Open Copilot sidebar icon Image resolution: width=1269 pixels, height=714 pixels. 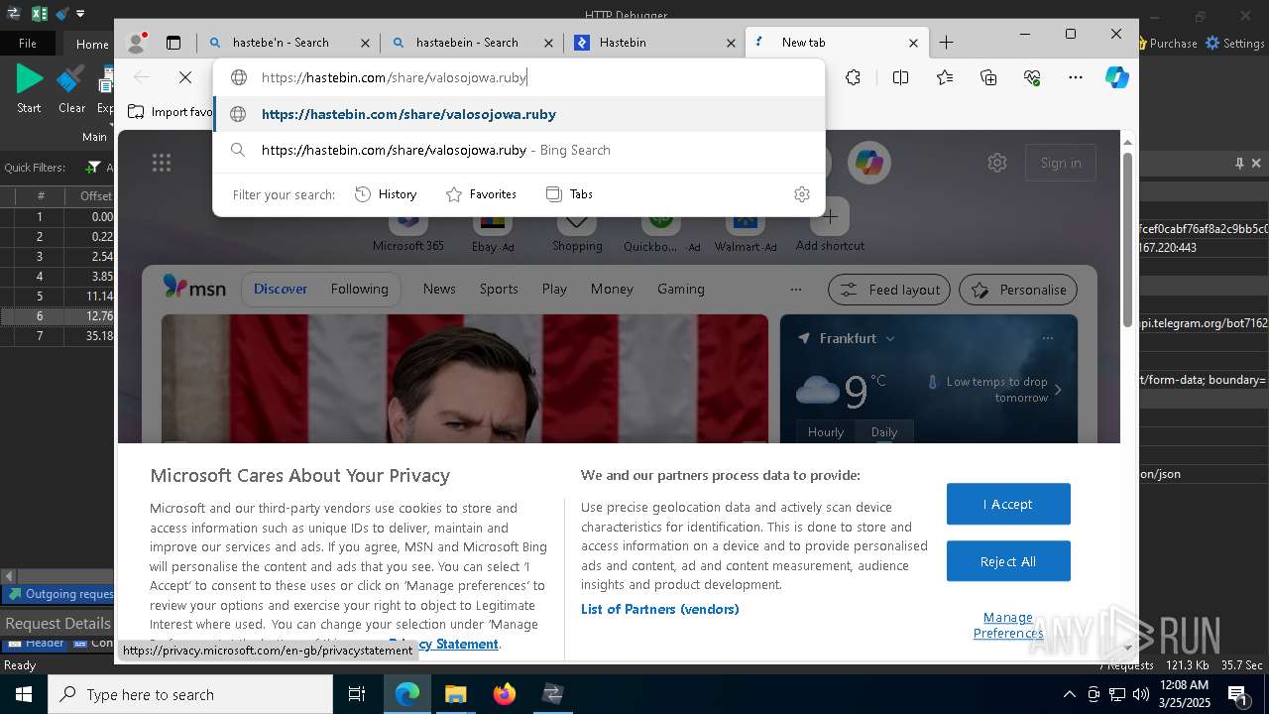(1117, 77)
